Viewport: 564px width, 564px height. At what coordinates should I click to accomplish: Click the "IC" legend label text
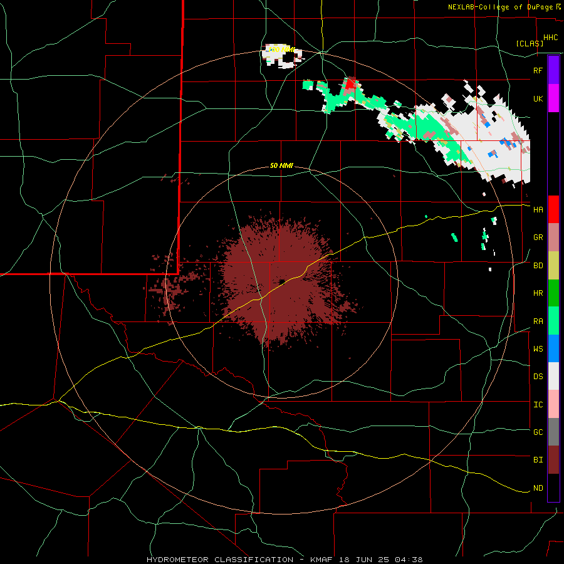tap(538, 405)
